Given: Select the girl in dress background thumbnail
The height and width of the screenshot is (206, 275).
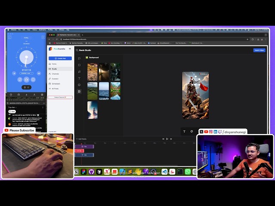Looking at the screenshot, I should [92, 110].
